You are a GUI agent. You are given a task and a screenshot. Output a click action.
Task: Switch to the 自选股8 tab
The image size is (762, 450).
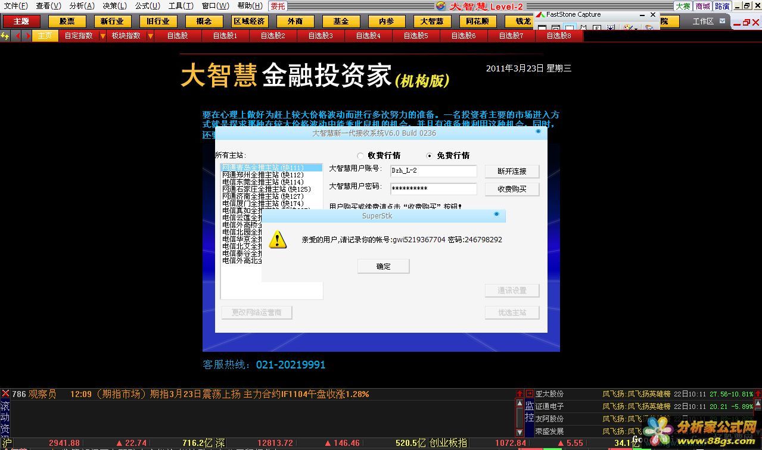559,36
